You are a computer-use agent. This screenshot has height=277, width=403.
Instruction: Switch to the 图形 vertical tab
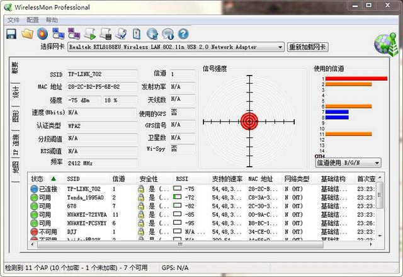15,116
